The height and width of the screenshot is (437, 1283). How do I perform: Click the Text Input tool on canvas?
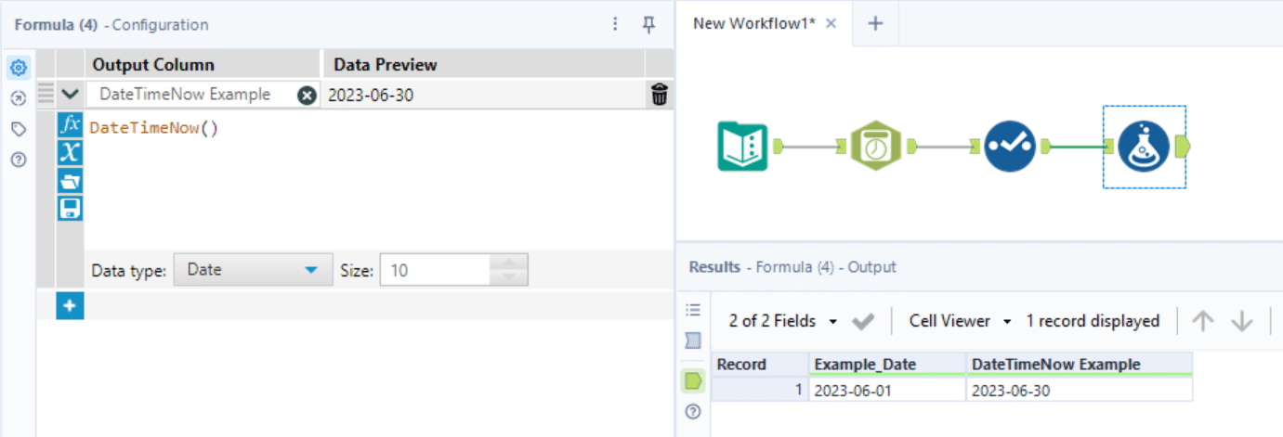742,146
